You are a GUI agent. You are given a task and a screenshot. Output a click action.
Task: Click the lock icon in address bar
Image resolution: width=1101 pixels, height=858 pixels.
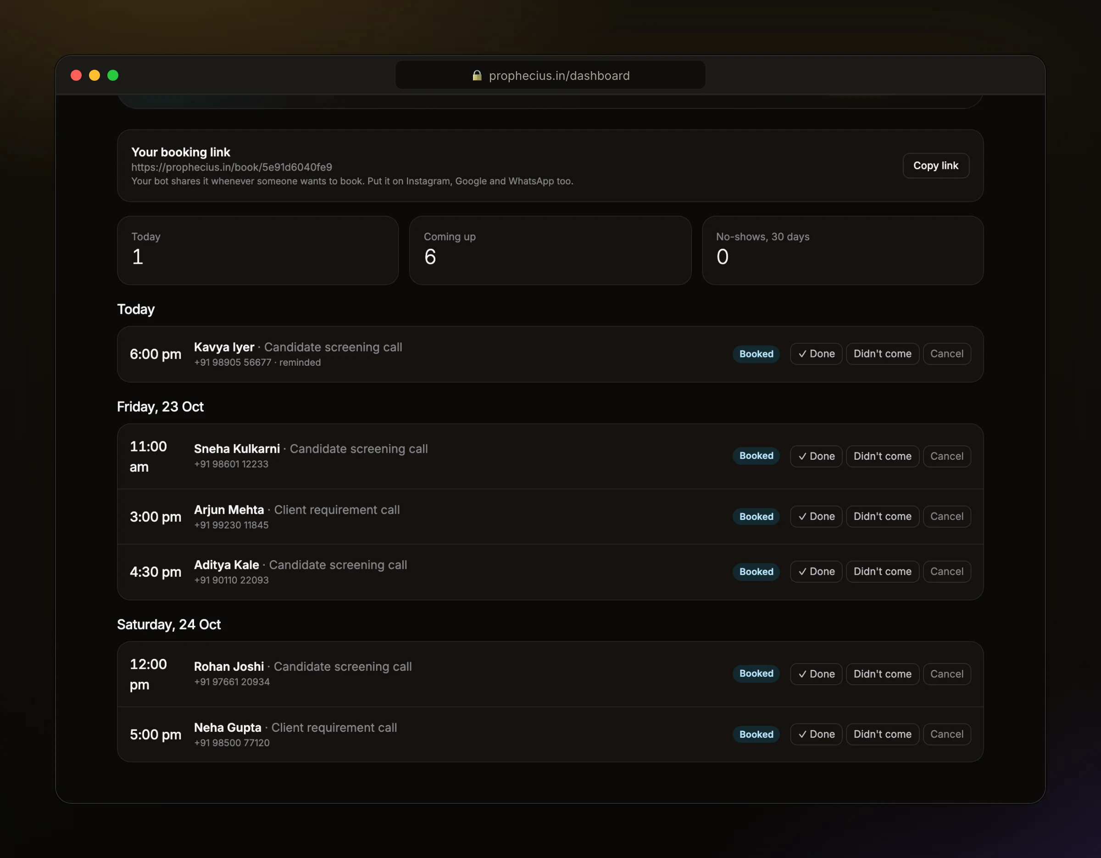click(476, 75)
